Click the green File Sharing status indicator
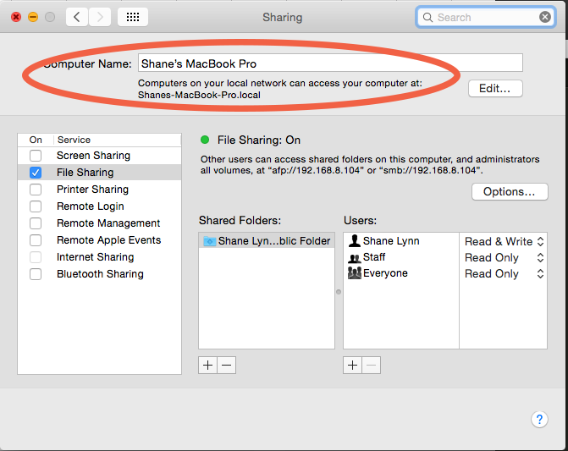The height and width of the screenshot is (451, 568). (205, 140)
